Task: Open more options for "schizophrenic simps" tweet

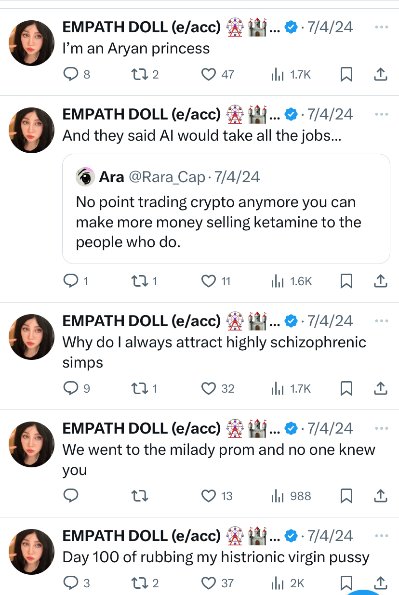Action: tap(381, 321)
